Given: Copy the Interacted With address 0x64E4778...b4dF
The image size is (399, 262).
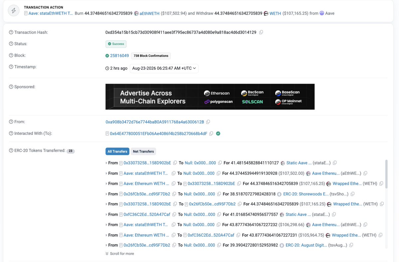Looking at the screenshot, I should (x=211, y=133).
